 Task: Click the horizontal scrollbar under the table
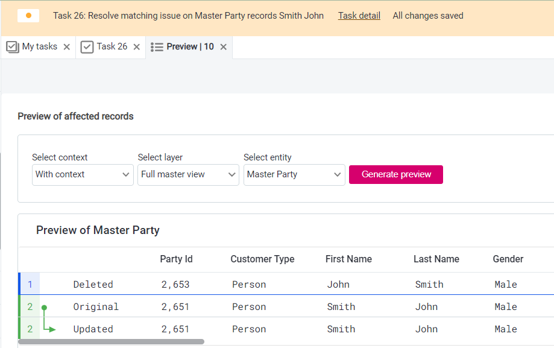click(111, 342)
